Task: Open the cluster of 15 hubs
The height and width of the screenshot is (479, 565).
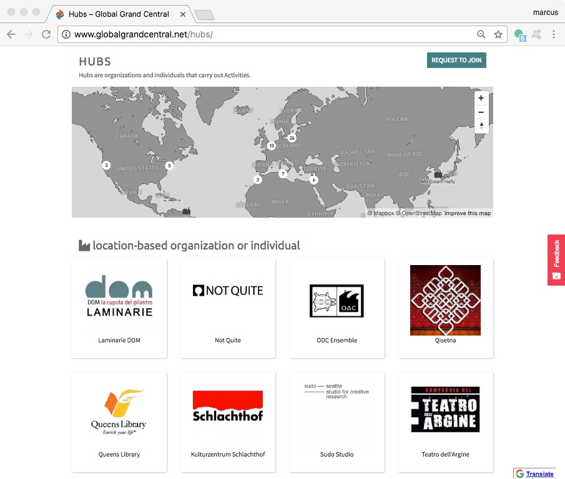Action: tap(272, 146)
